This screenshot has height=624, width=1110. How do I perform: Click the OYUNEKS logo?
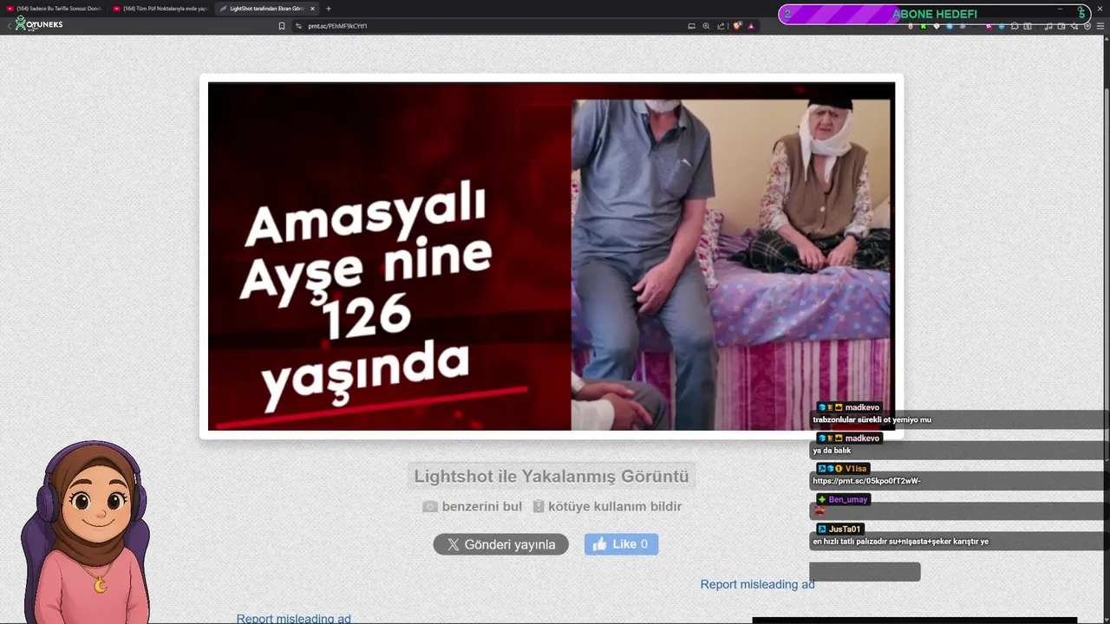[x=39, y=24]
